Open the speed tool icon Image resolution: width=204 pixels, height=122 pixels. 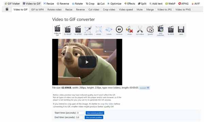point(150,30)
